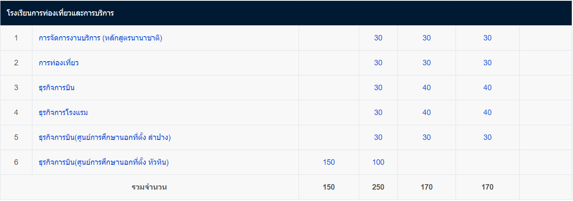Click the last 30 in การจัดการงานบริการ row
573x201 pixels.
[488, 38]
